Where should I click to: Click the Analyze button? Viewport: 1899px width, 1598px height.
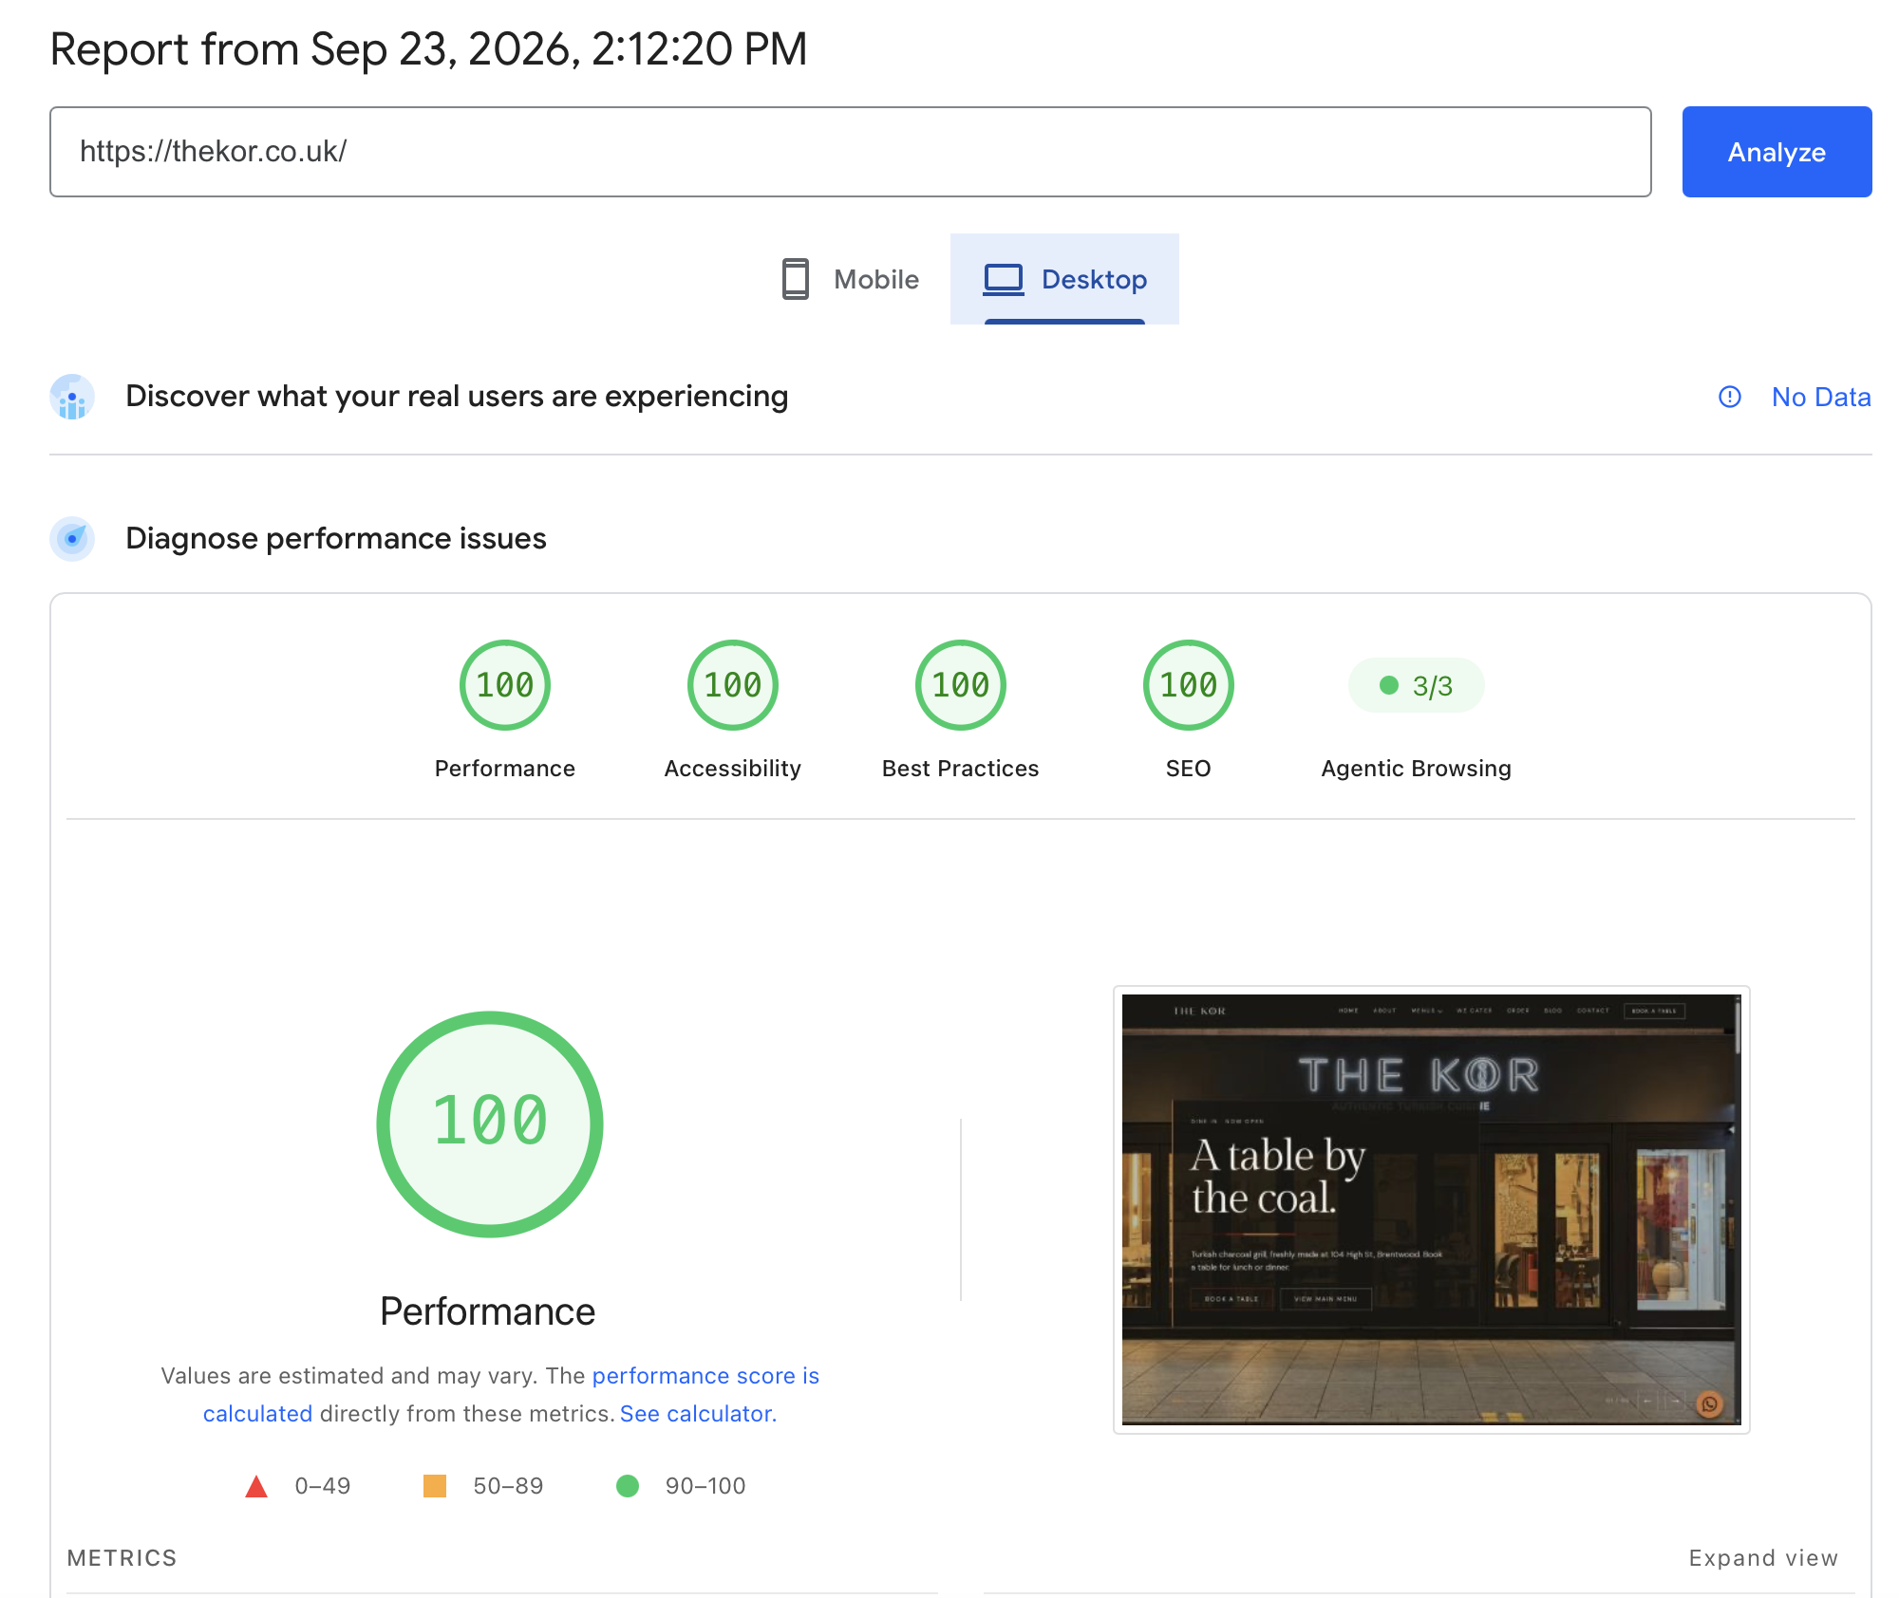coord(1777,152)
